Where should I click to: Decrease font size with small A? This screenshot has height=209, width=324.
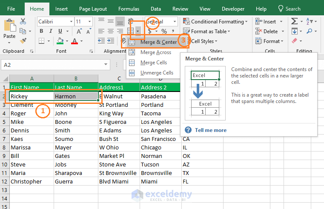[89, 31]
